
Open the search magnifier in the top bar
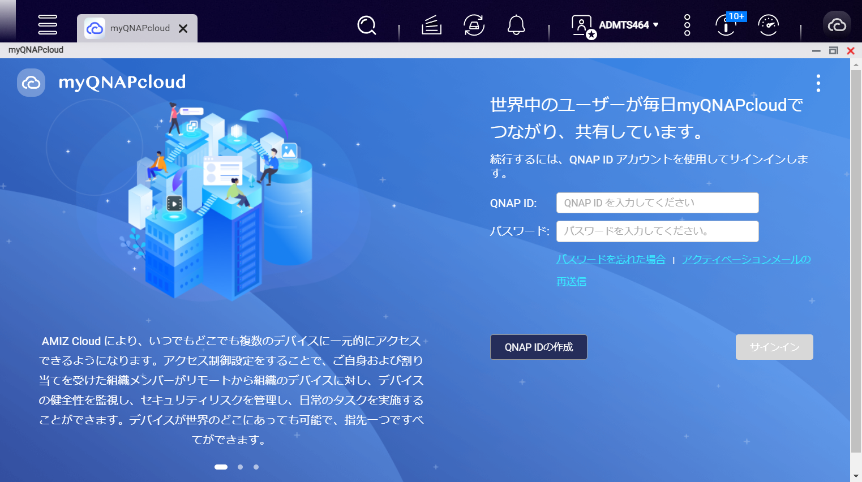tap(367, 25)
